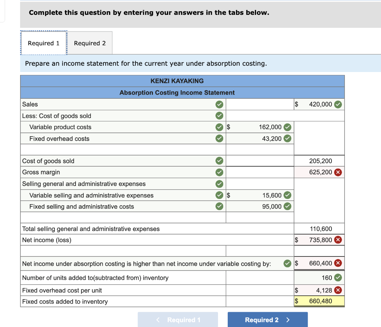Click the Required 2 navigation button

(x=268, y=320)
